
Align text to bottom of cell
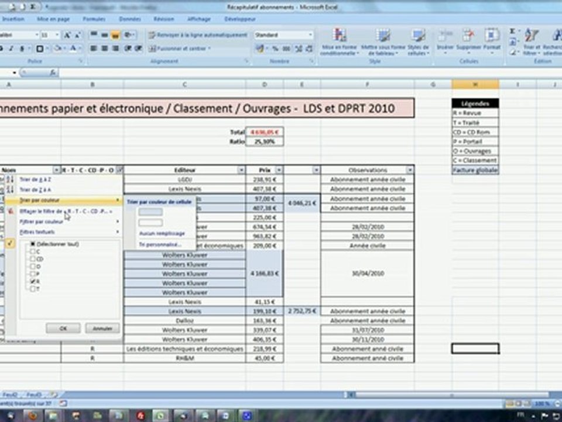[115, 35]
